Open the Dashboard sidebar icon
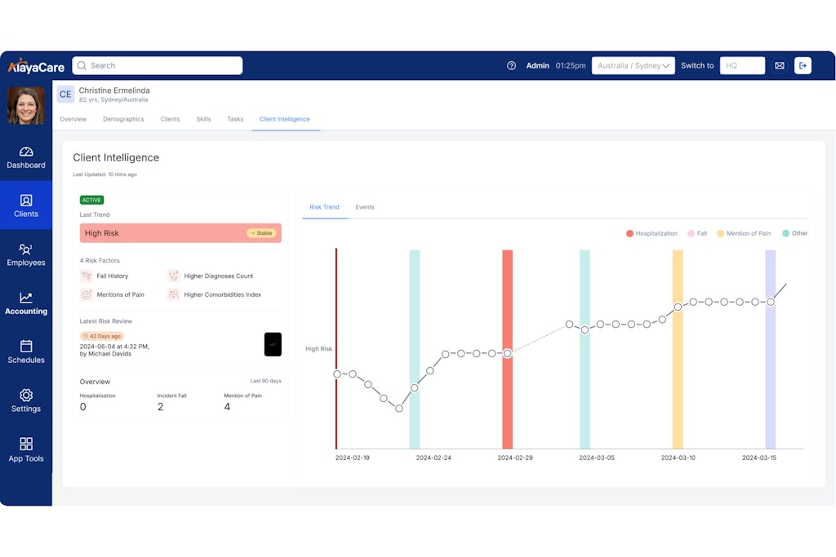Viewport: 836px width, 557px height. coord(26,153)
